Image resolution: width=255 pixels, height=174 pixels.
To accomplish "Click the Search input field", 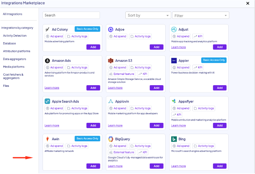I will click(x=71, y=15).
